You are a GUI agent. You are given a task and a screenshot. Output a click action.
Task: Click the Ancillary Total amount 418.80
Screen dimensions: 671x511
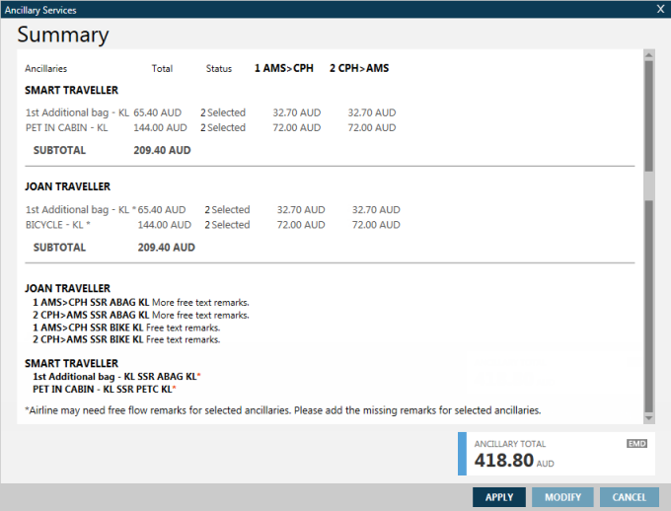click(x=503, y=460)
